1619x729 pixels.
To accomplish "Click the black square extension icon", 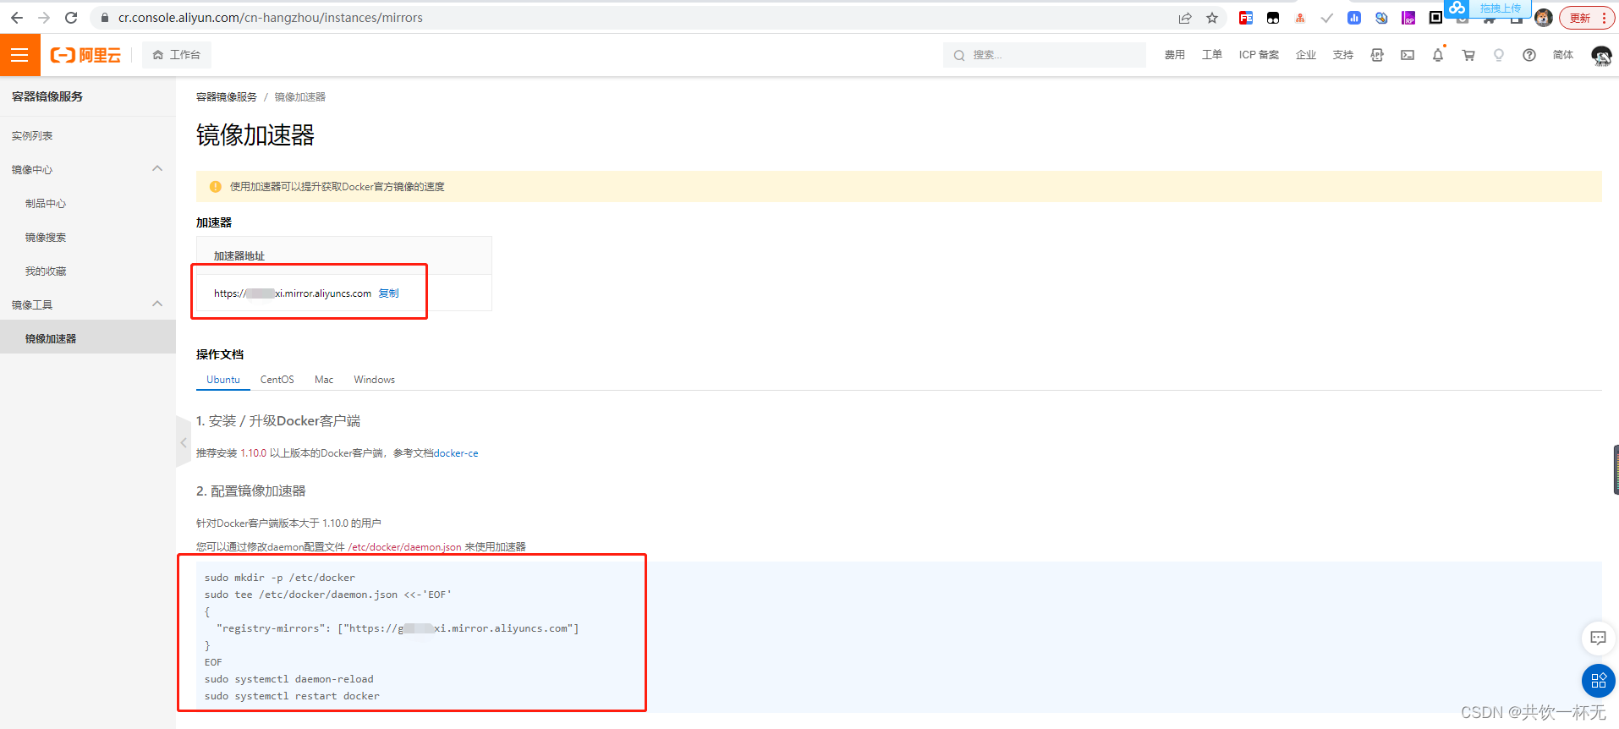I will pos(1435,18).
